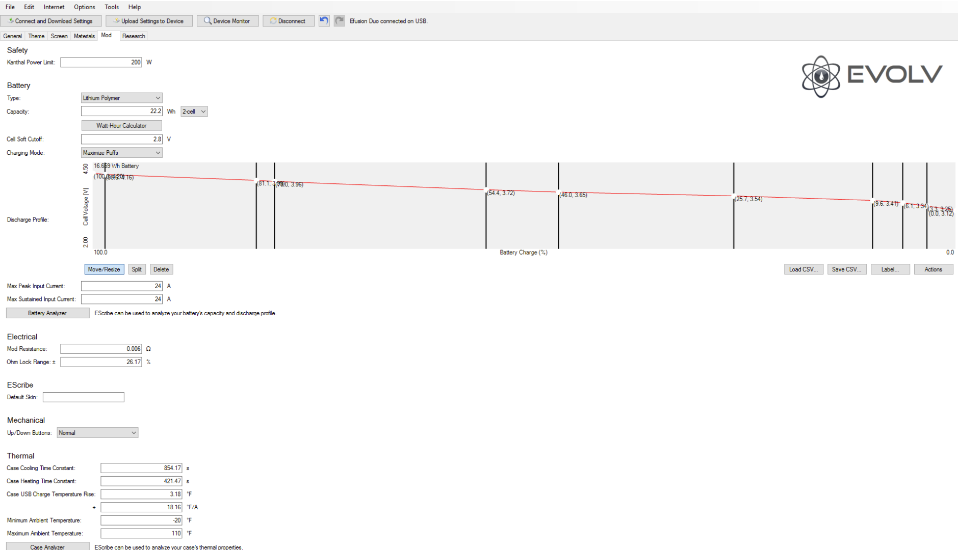The image size is (958, 550).
Task: Click the EVOLV atom logo
Action: [820, 76]
